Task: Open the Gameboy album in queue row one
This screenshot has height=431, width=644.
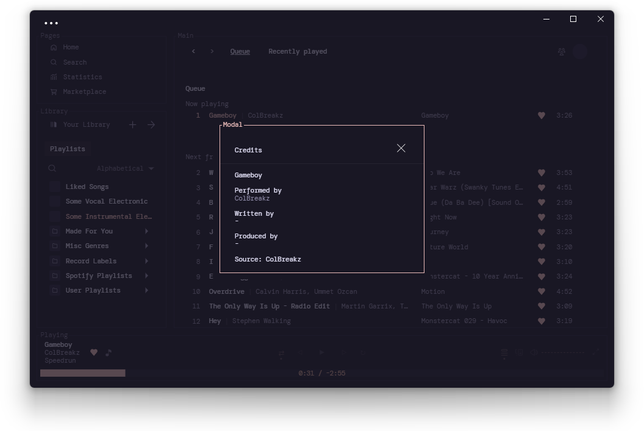Action: tap(435, 116)
